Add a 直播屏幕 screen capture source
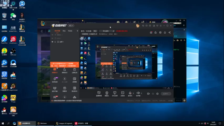Screen dimensions: 224x126 click(99, 94)
